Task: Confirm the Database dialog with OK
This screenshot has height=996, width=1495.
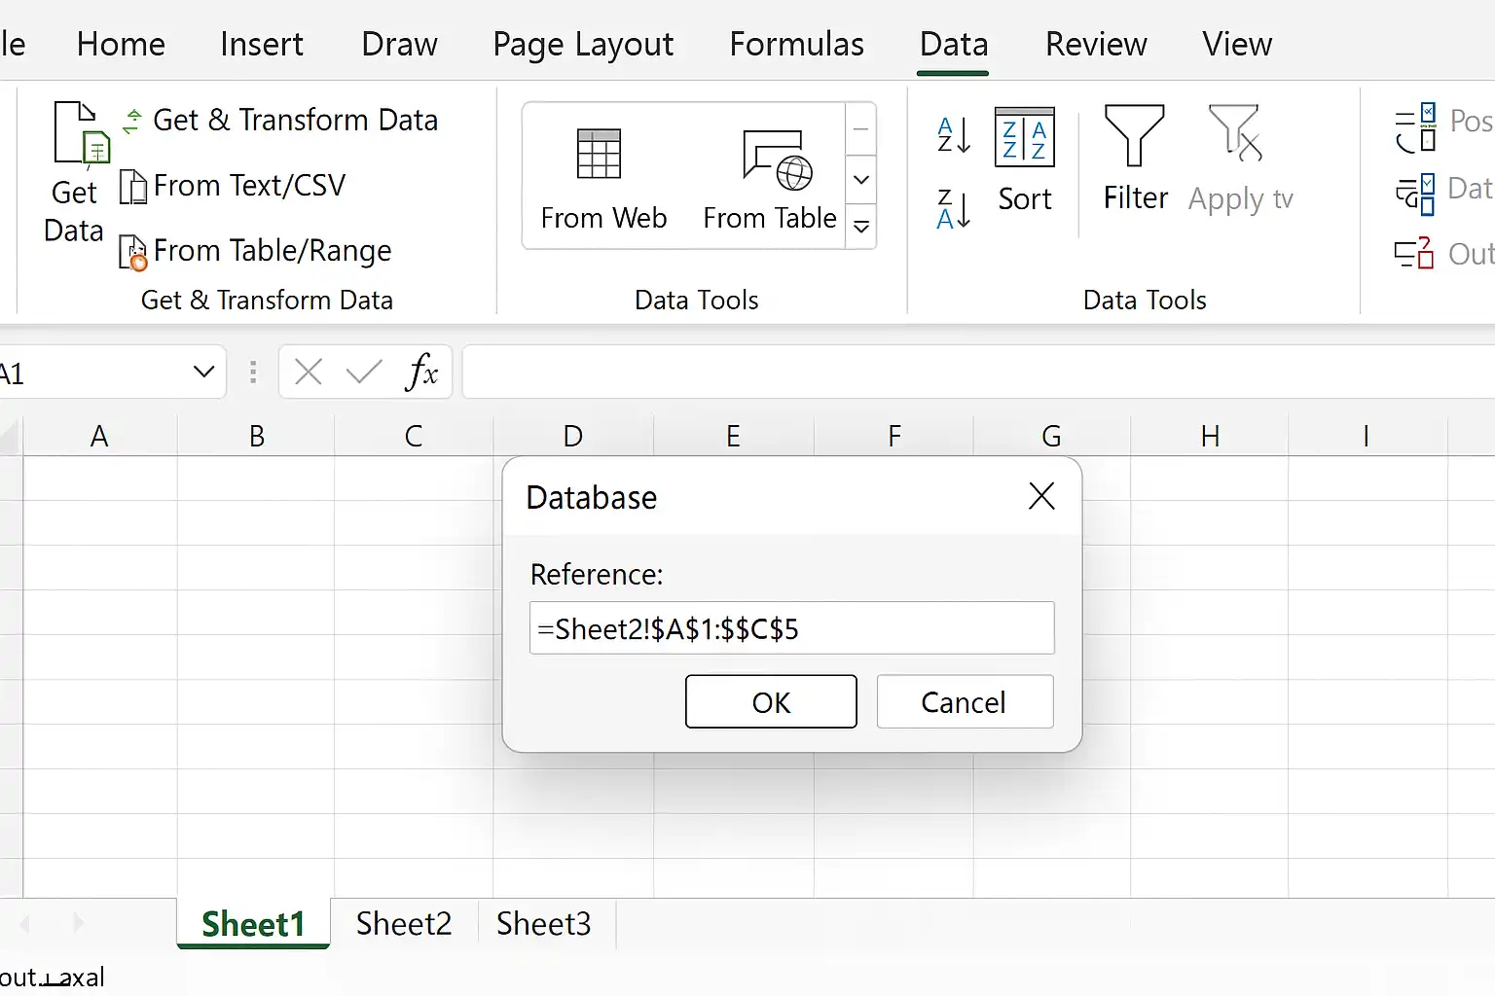Action: [771, 701]
